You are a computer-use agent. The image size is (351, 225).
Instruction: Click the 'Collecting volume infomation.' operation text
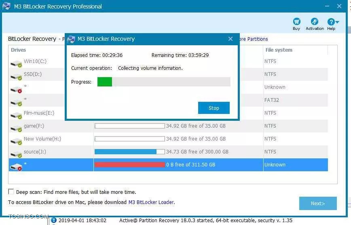coord(150,68)
